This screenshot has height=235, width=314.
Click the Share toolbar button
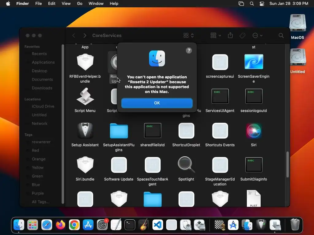point(230,35)
